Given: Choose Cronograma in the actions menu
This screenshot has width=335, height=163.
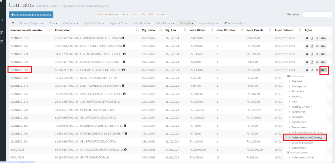Looking at the screenshot, I should click(x=299, y=86).
